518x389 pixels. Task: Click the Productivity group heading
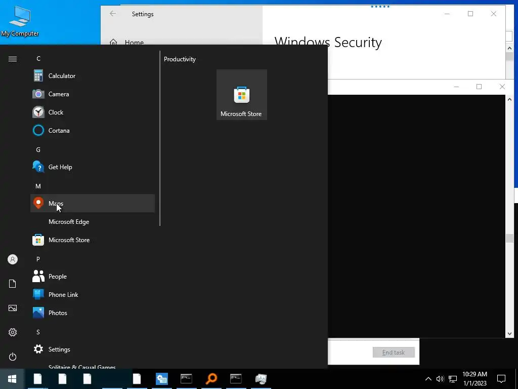180,59
